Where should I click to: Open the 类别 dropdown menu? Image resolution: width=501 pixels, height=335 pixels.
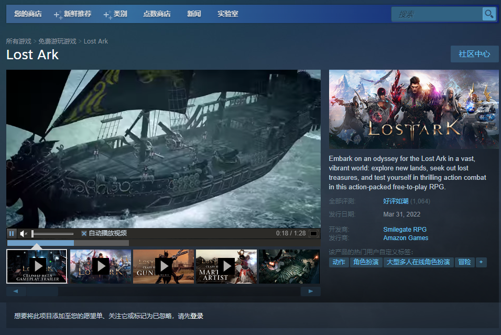coord(116,14)
